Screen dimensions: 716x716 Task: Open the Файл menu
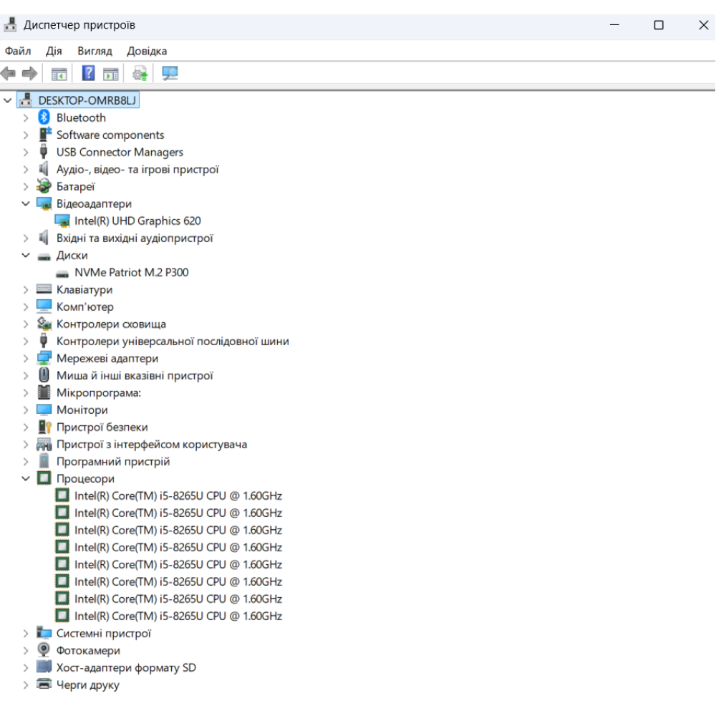tap(18, 51)
